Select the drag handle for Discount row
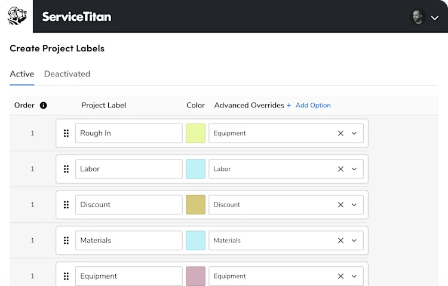The width and height of the screenshot is (448, 286). click(x=66, y=205)
